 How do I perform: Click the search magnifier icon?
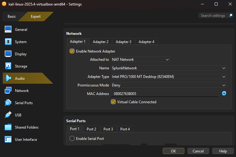[x=231, y=15]
